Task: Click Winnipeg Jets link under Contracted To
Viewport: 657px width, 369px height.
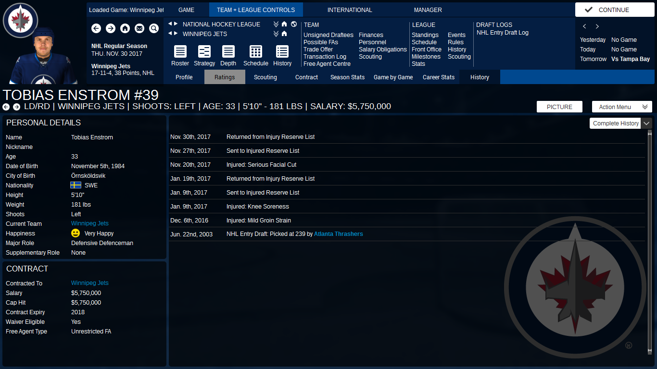Action: pyautogui.click(x=90, y=283)
